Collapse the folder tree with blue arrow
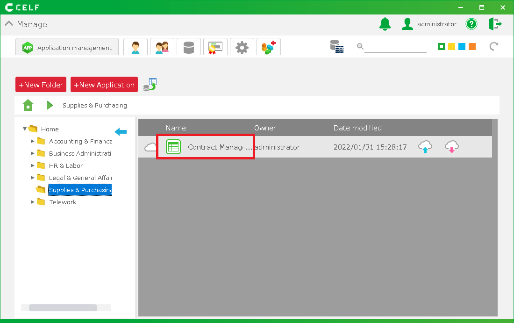 pyautogui.click(x=121, y=132)
